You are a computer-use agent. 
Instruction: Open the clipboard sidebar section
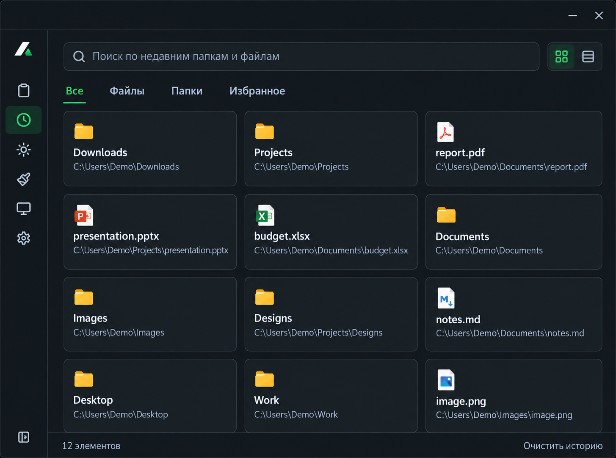click(24, 90)
